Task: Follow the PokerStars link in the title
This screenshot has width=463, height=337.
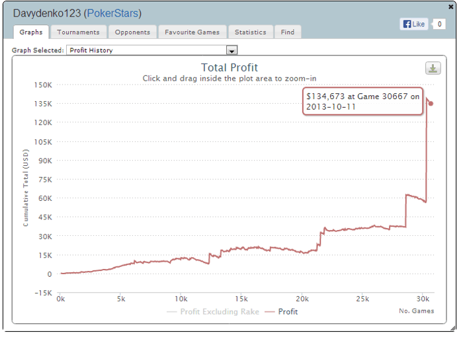Action: (x=112, y=13)
